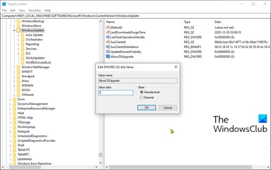Expand the WINEVT key
271x170 pixels.
point(14,72)
